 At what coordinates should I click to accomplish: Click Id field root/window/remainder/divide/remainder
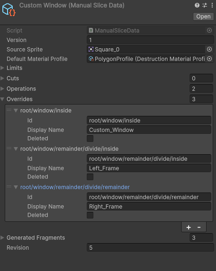click(x=149, y=197)
